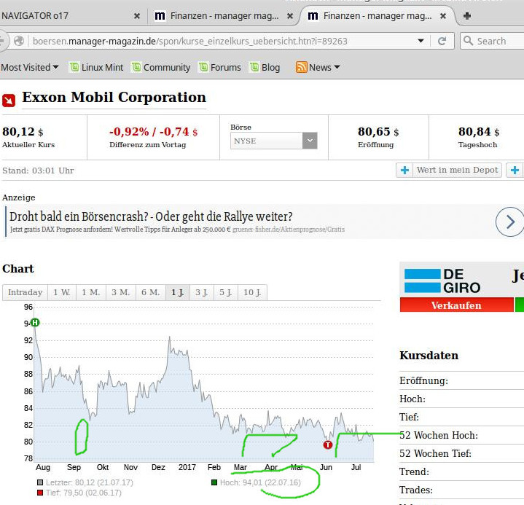The height and width of the screenshot is (505, 524).
Task: Select the 3 M. chart range tab
Action: 121,292
